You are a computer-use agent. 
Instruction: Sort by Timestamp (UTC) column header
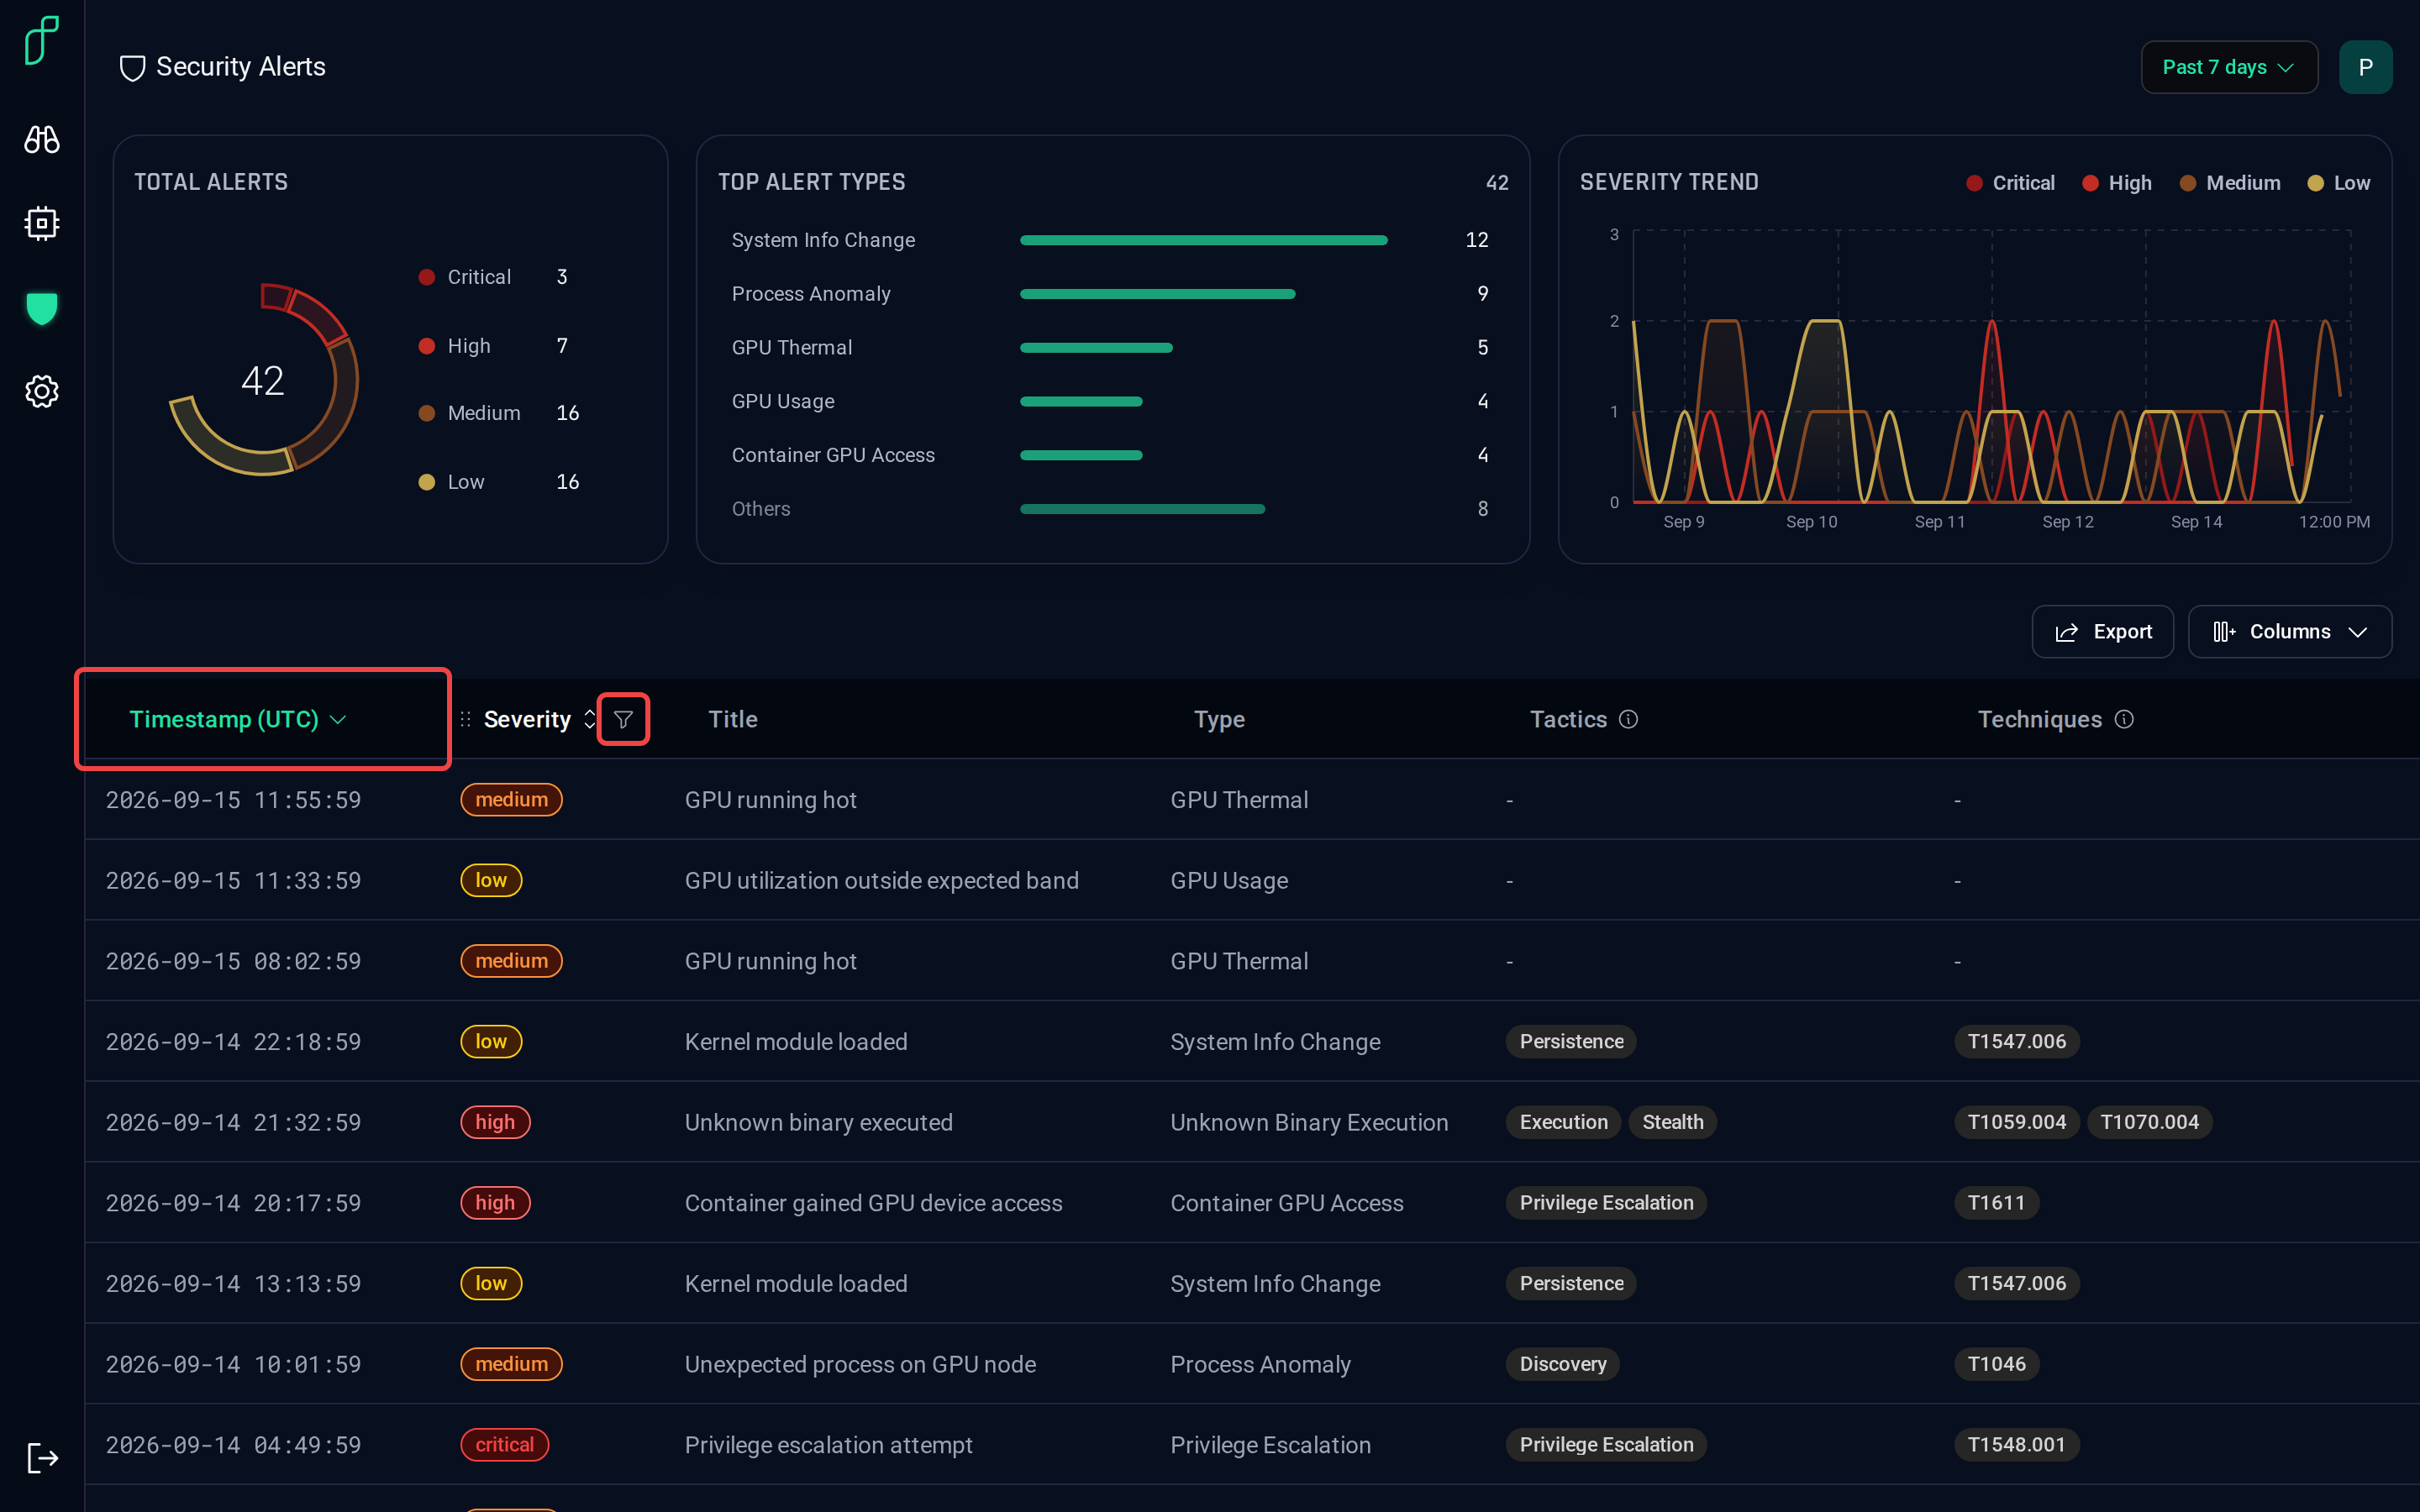click(x=238, y=719)
